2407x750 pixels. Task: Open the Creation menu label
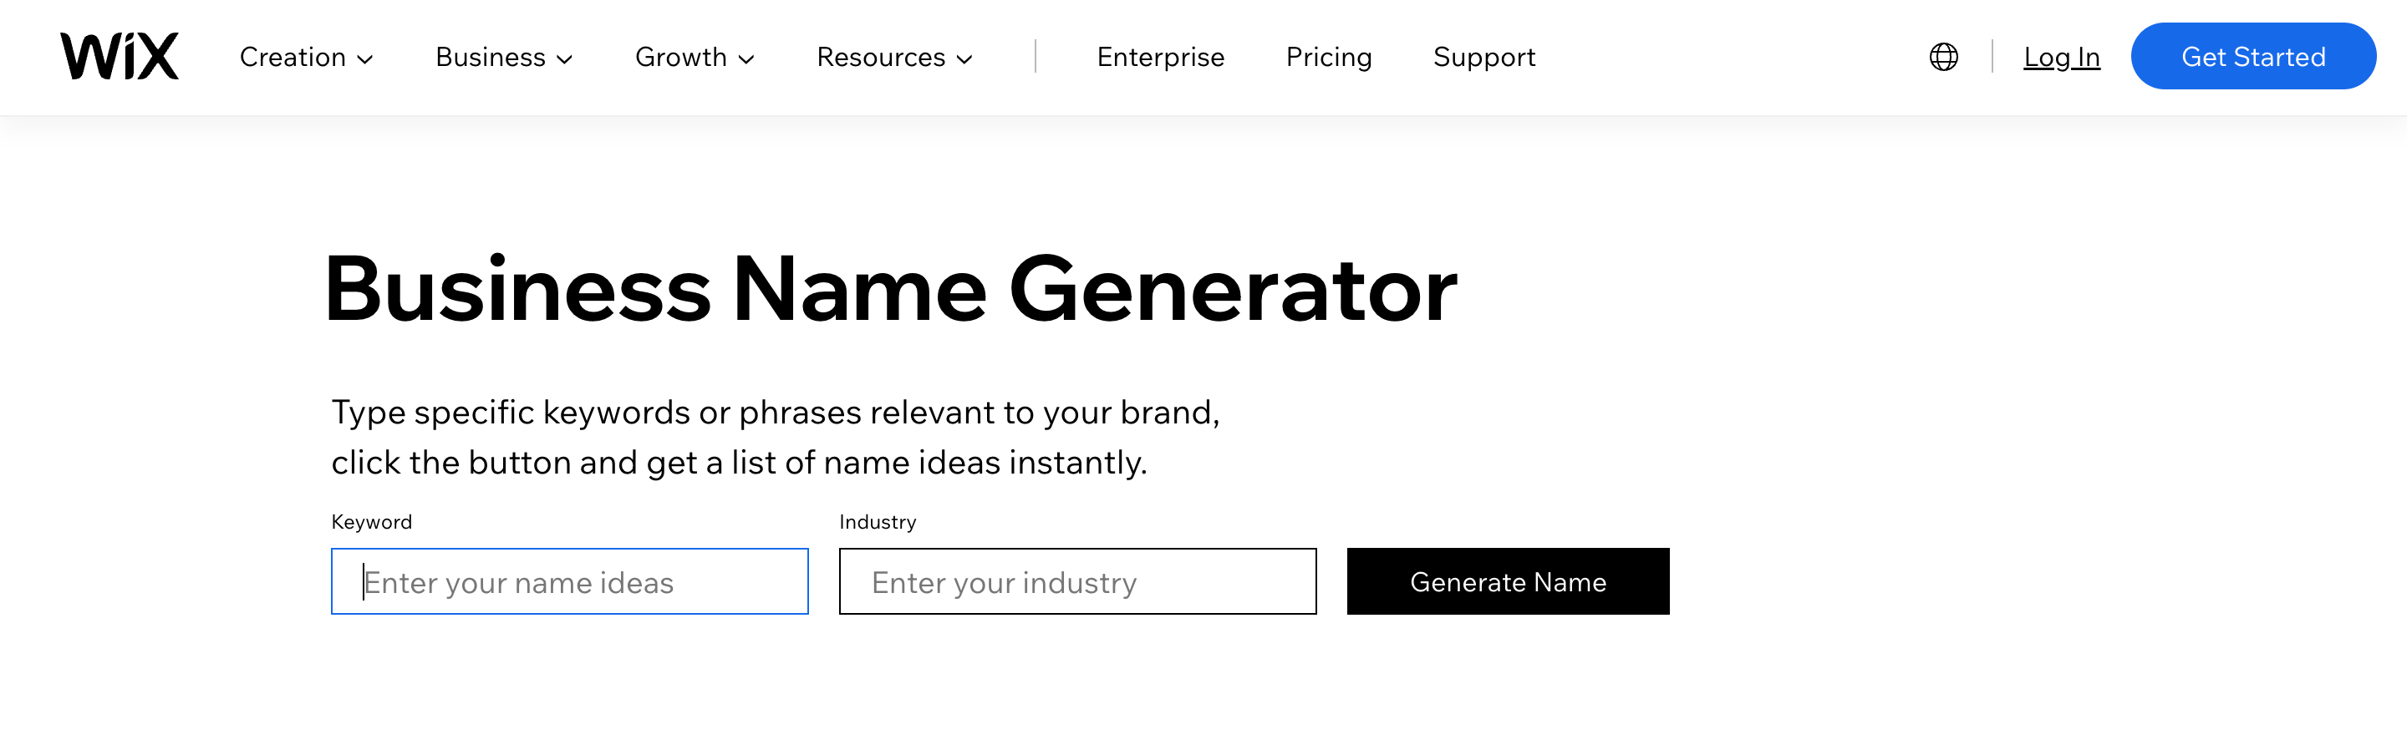click(293, 57)
